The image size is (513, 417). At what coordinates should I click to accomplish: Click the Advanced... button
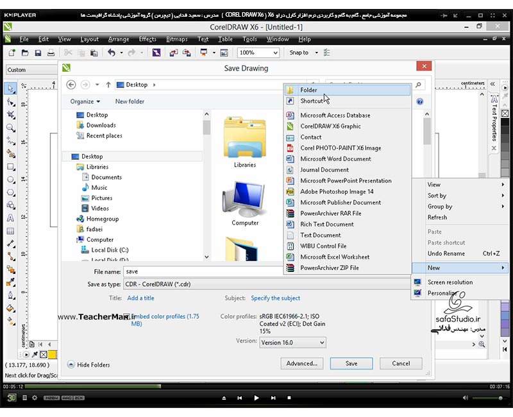(x=301, y=363)
